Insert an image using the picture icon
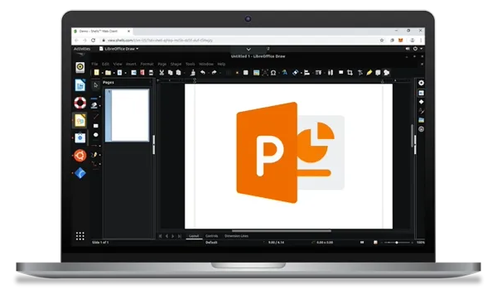 tap(256, 73)
